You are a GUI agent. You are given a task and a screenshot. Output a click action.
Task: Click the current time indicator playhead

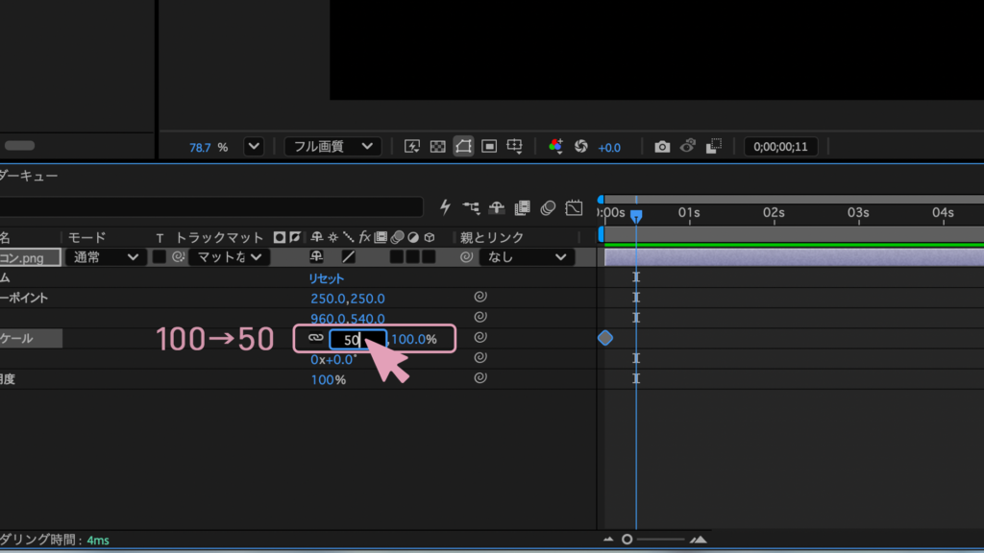point(636,216)
